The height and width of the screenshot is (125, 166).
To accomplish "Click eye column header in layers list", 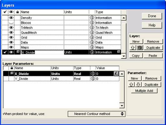I will (11, 12).
